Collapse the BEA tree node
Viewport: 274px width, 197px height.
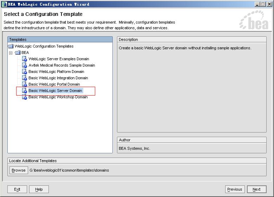pyautogui.click(x=11, y=53)
